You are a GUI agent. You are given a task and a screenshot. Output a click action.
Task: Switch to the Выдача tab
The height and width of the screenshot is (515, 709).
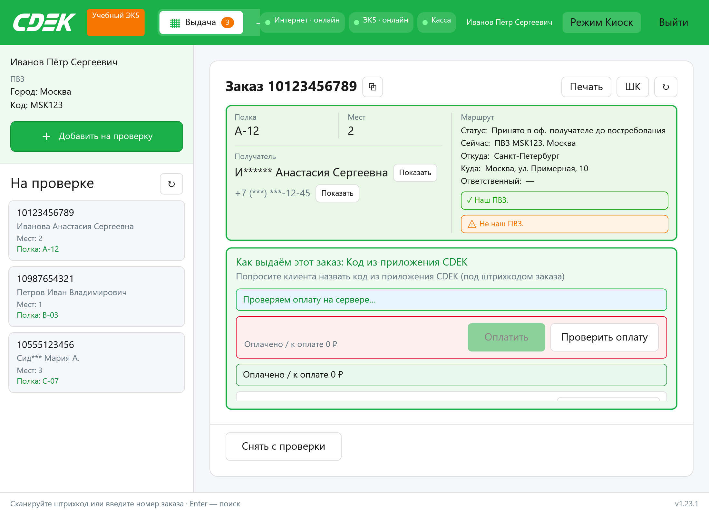[x=201, y=23]
